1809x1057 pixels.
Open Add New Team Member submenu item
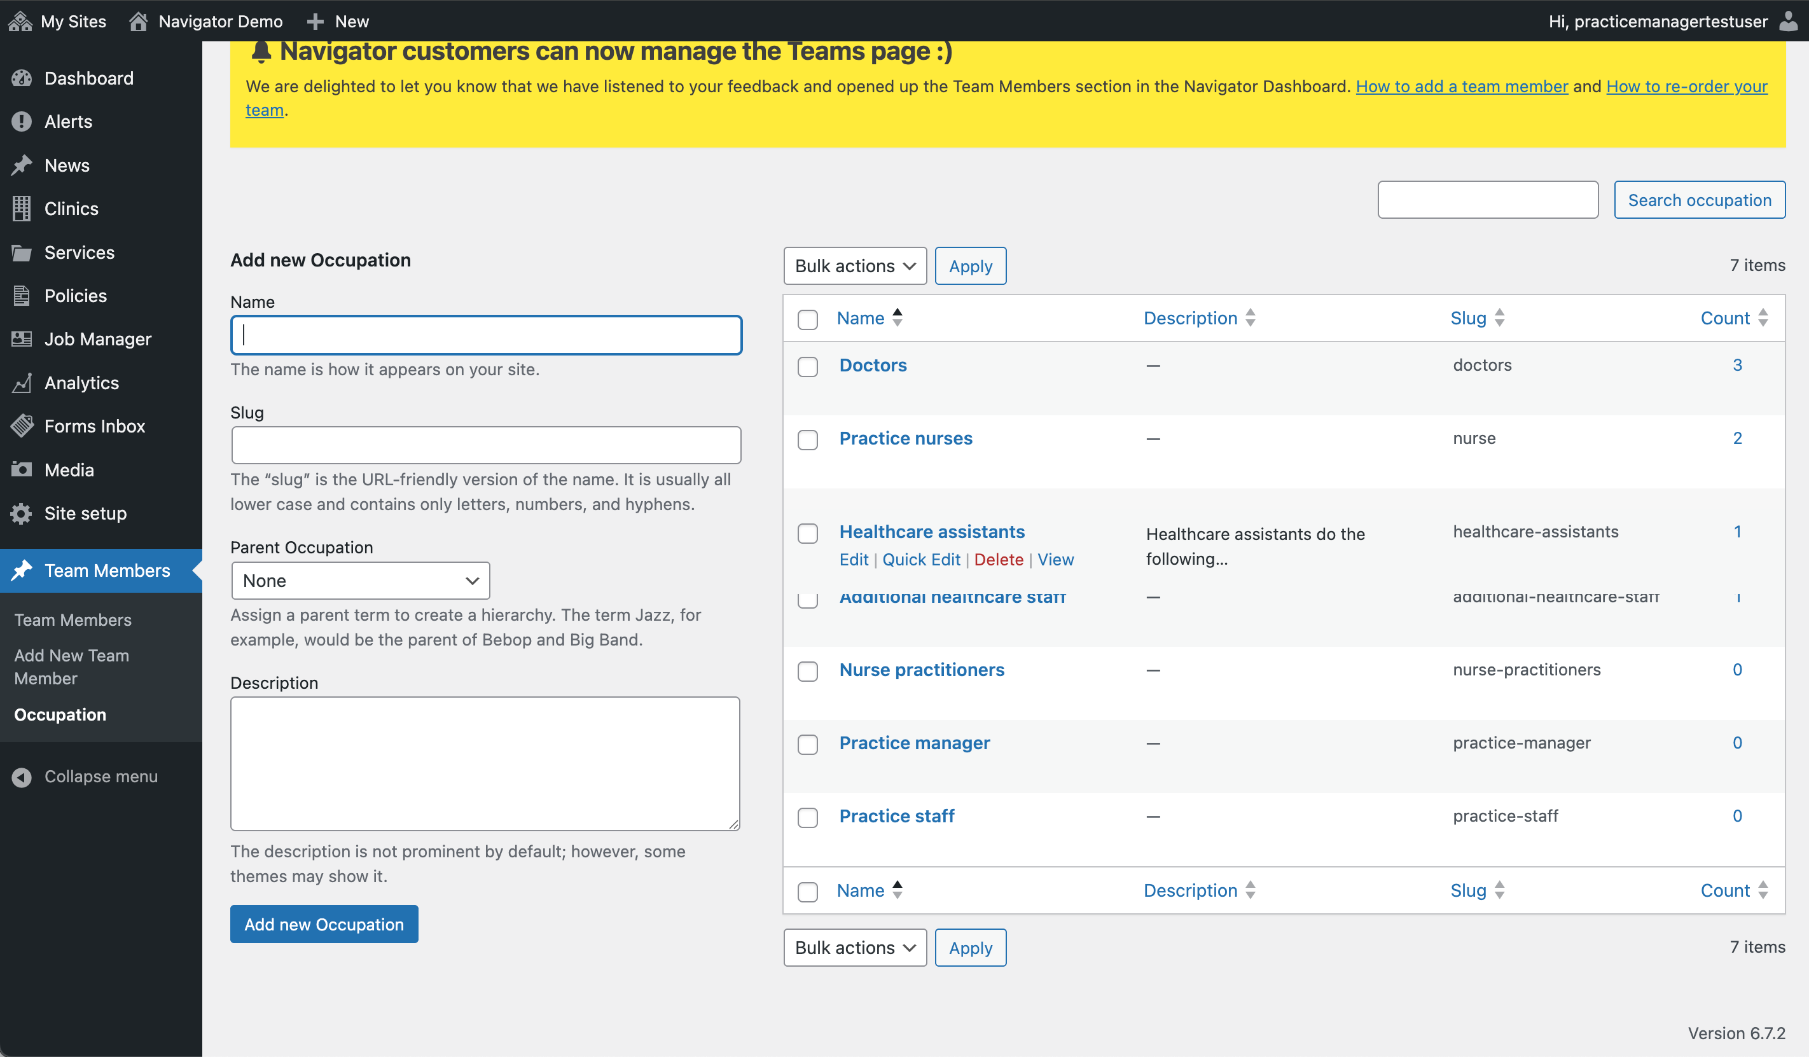(x=72, y=667)
